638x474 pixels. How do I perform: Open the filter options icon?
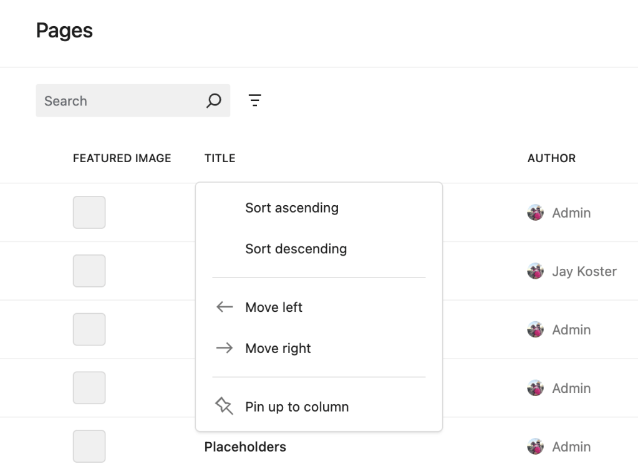tap(254, 100)
